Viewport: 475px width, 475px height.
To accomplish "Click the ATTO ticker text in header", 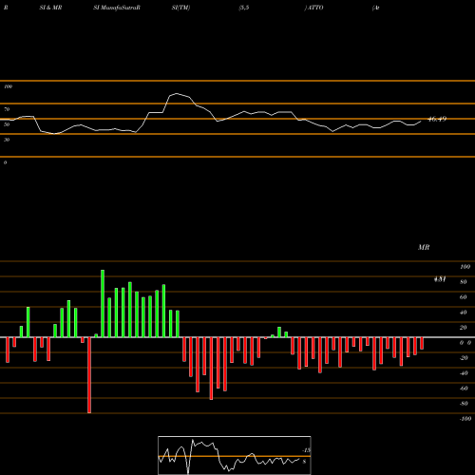I will pyautogui.click(x=315, y=8).
